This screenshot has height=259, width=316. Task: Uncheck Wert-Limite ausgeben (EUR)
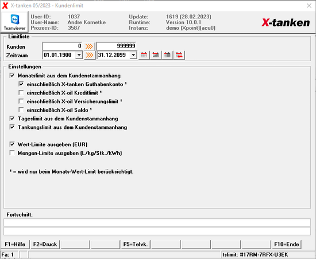pyautogui.click(x=12, y=144)
